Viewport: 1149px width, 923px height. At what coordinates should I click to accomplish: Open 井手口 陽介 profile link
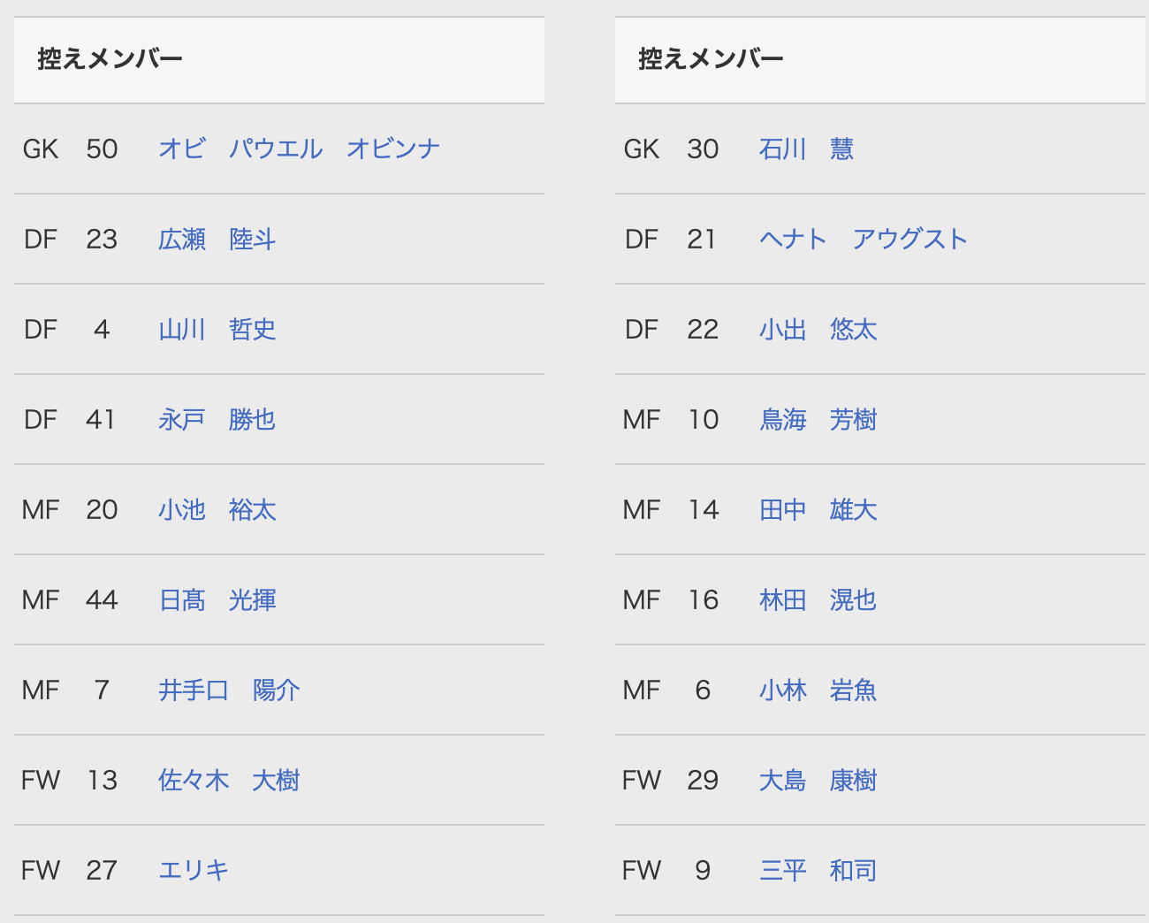(x=229, y=690)
